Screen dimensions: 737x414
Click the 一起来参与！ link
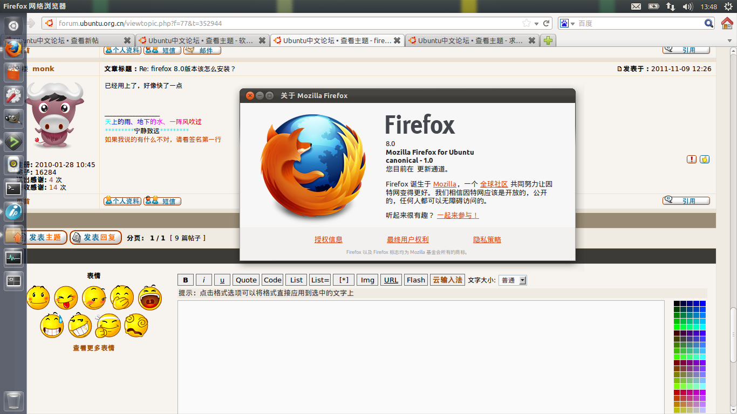[x=458, y=215]
